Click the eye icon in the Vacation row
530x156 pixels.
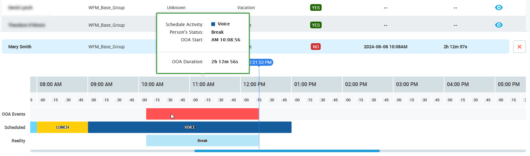pyautogui.click(x=499, y=8)
